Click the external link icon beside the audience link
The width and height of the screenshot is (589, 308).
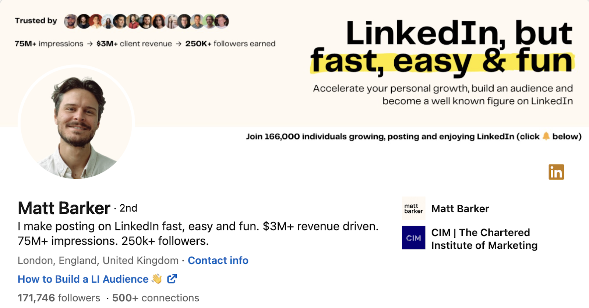172,279
